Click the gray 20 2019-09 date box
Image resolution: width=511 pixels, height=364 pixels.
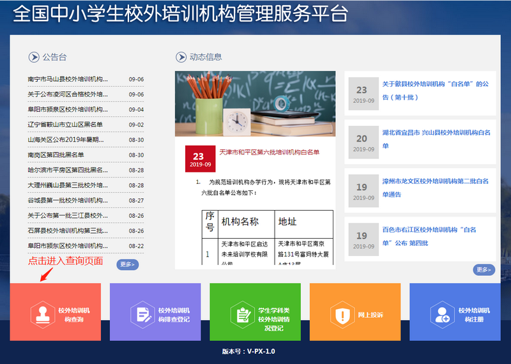[363, 142]
